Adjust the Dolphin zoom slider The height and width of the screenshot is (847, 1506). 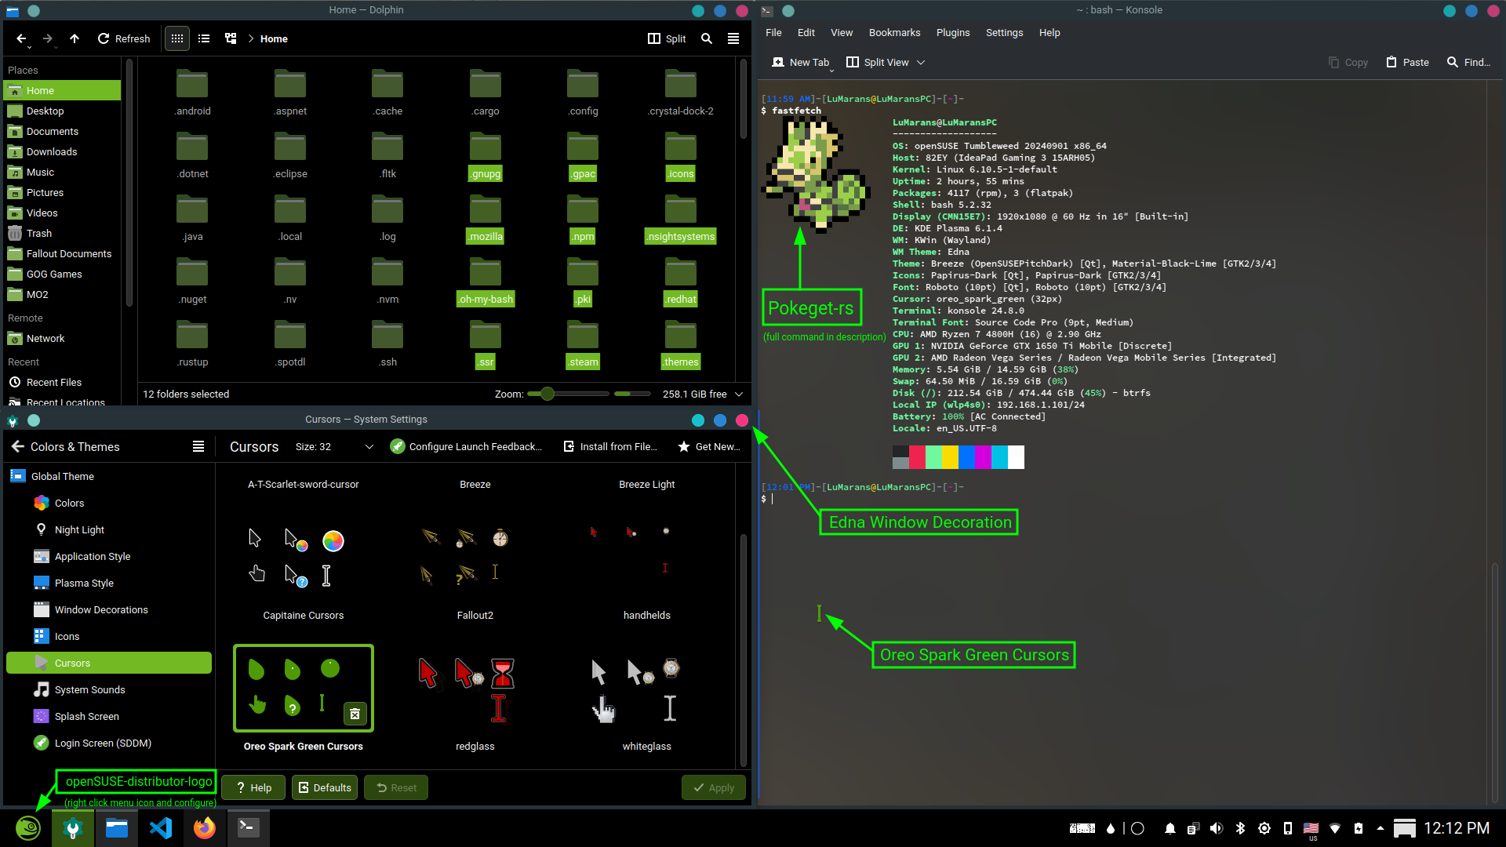pyautogui.click(x=569, y=394)
